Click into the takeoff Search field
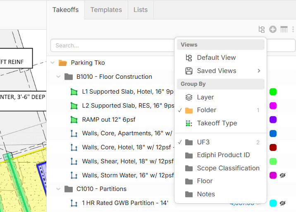 [112, 45]
